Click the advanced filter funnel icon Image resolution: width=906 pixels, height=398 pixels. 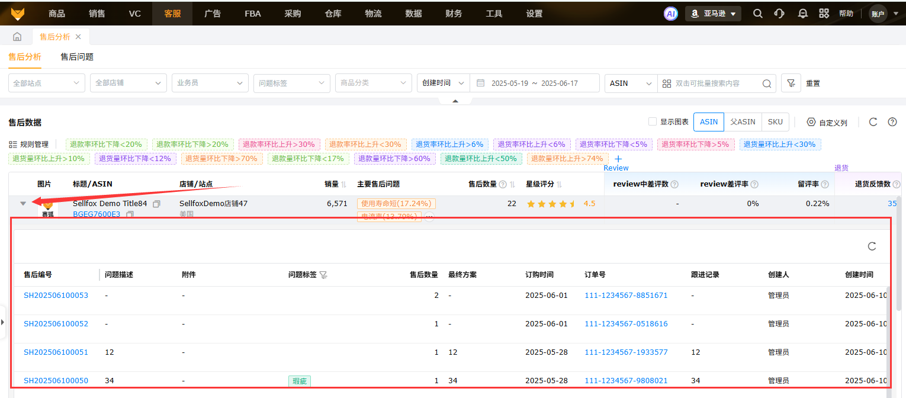click(x=791, y=84)
